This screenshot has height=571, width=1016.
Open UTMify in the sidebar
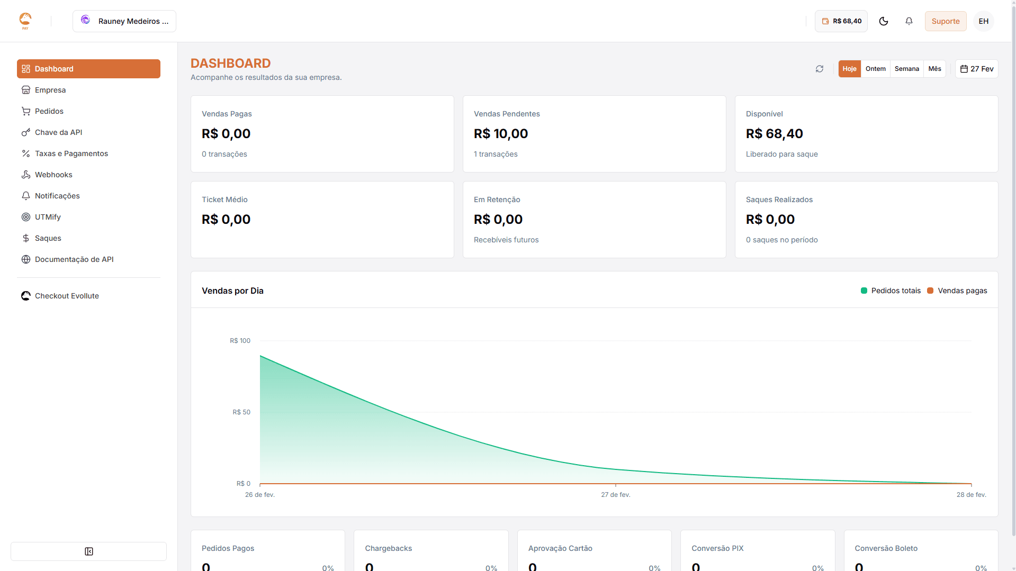pyautogui.click(x=88, y=217)
